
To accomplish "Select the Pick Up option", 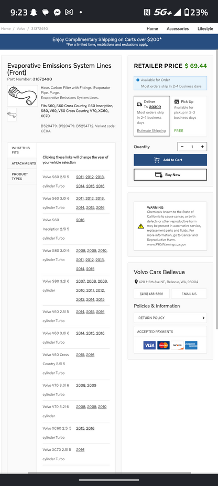I will pyautogui.click(x=188, y=116).
